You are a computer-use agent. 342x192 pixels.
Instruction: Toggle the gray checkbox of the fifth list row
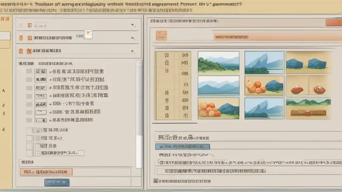[x=29, y=104]
